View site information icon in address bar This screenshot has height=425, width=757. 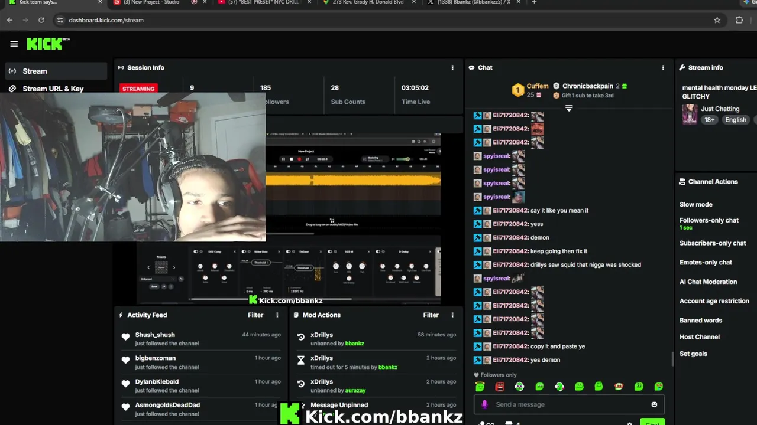60,20
